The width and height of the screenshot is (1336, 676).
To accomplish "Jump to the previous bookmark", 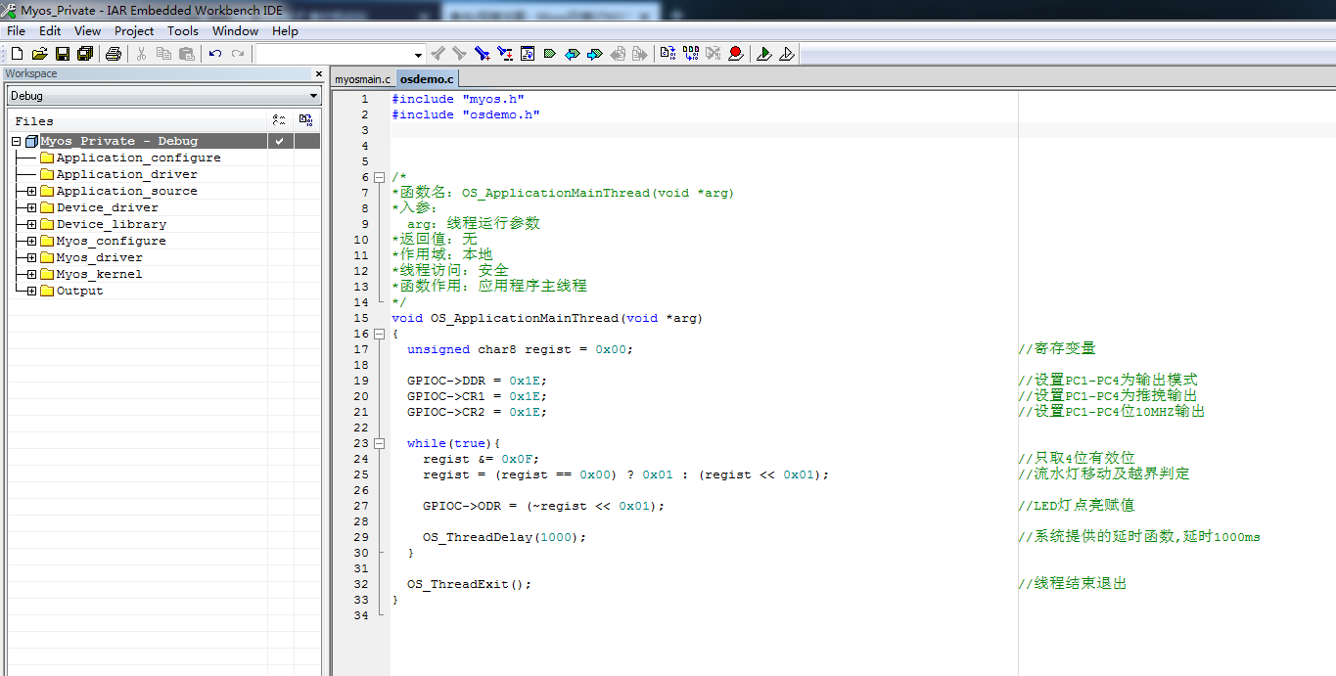I will pos(573,54).
